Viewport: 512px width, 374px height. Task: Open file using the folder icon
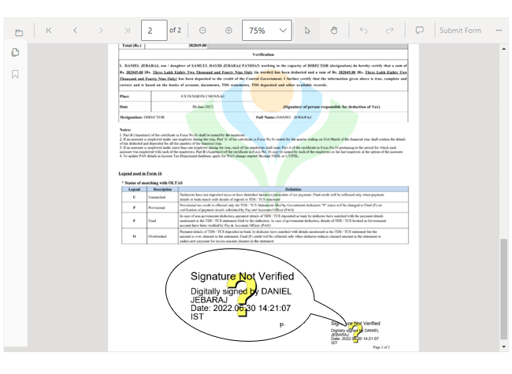point(19,32)
